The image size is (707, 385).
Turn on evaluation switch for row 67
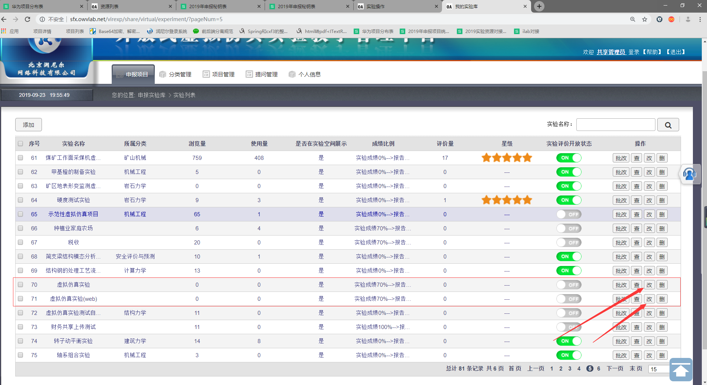(x=569, y=243)
